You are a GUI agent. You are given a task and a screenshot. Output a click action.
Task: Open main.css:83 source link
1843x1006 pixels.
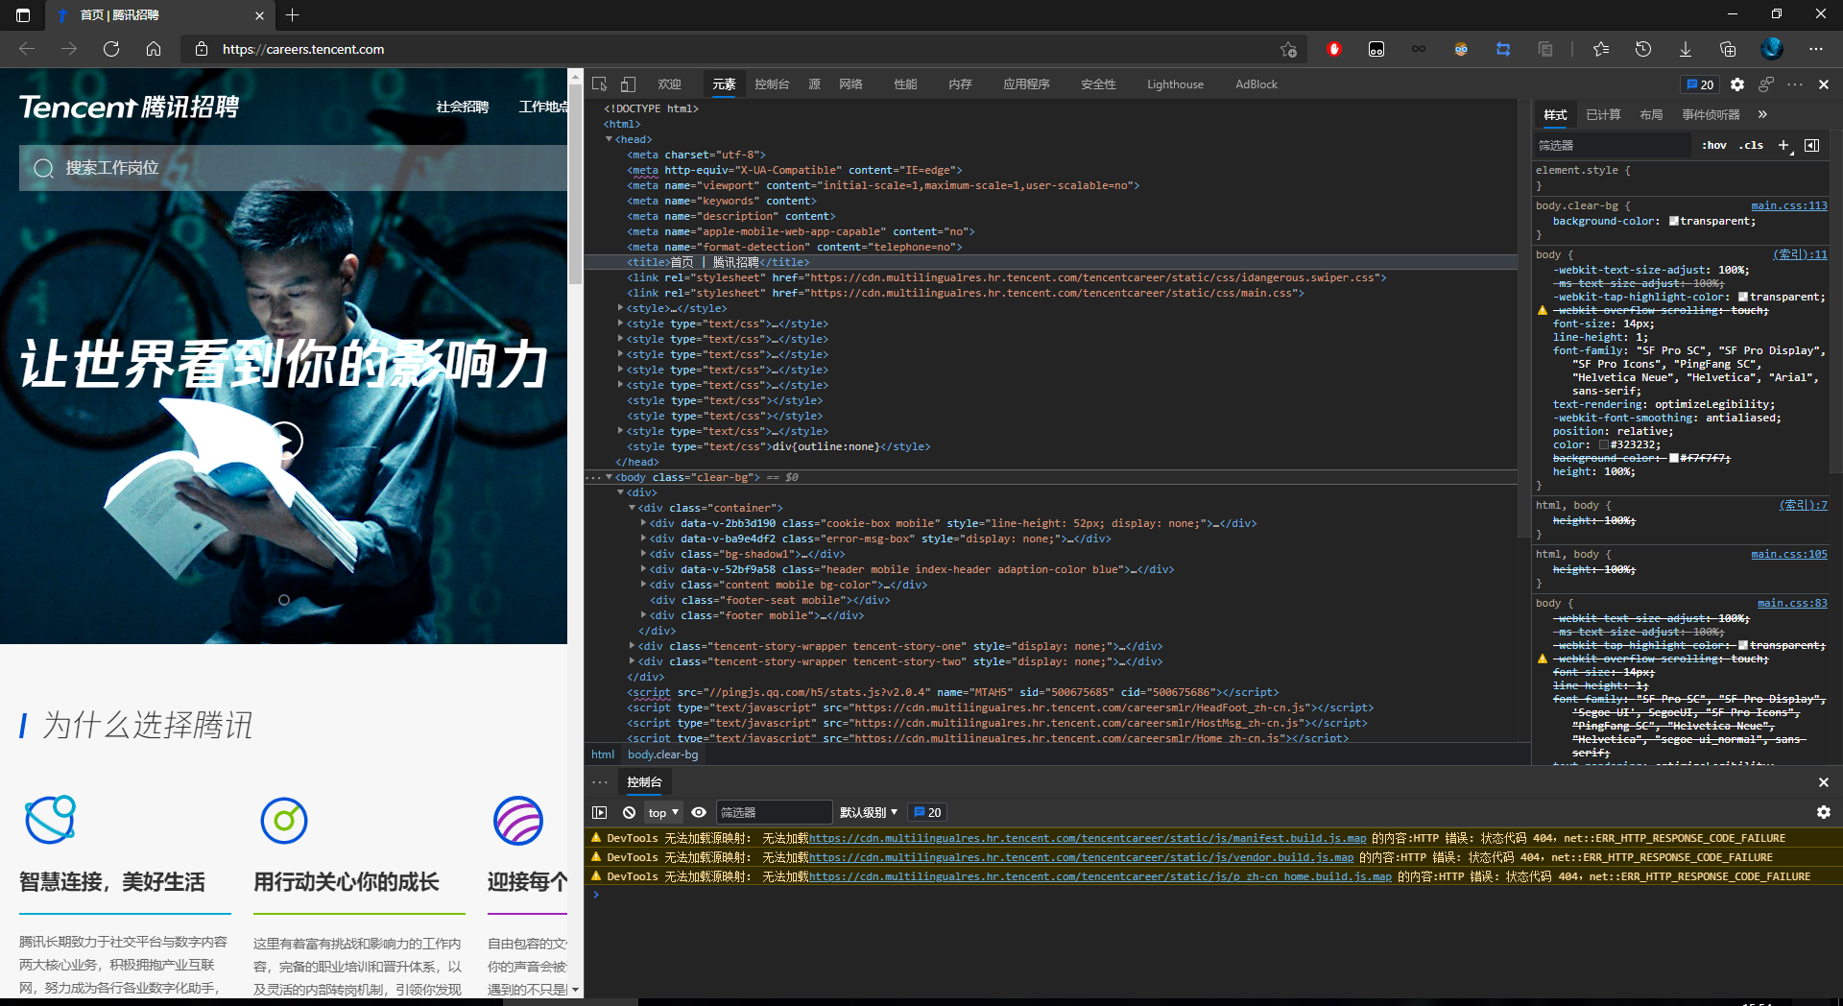pyautogui.click(x=1792, y=603)
